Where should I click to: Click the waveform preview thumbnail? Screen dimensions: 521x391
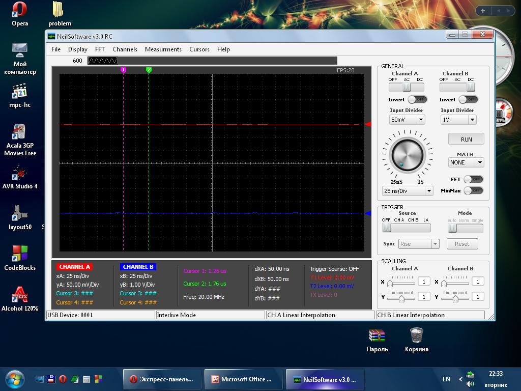click(x=103, y=61)
